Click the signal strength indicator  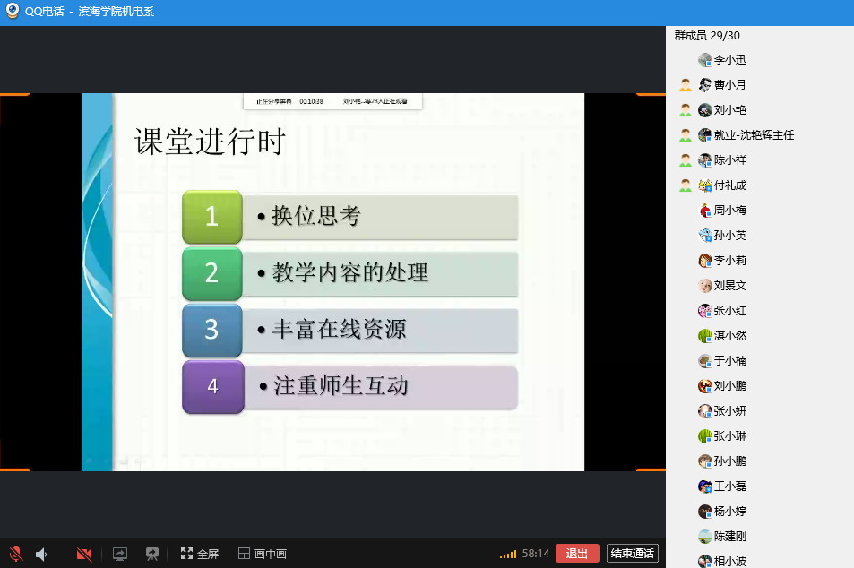[x=508, y=555]
